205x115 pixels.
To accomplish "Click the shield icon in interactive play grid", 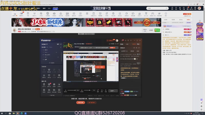I will point(49,75).
